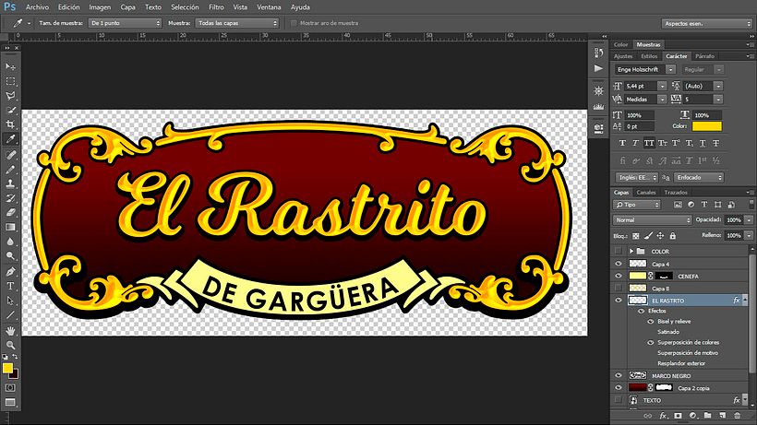Collapse EL RASTRITO layer effects arrow

click(x=745, y=301)
